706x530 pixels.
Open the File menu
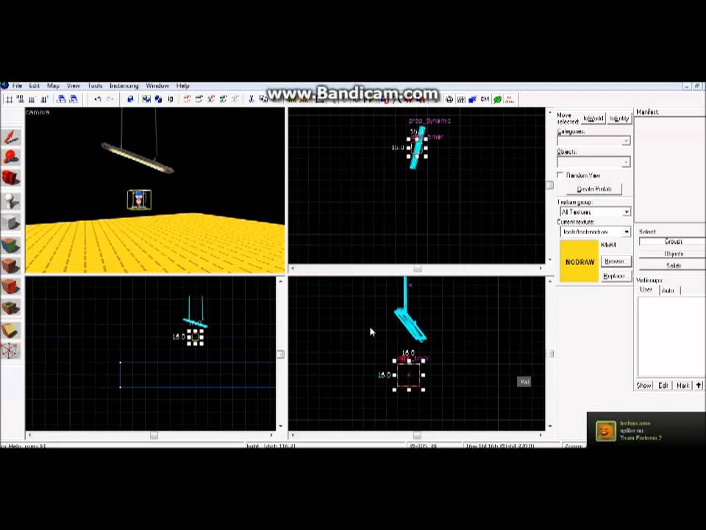[x=17, y=85]
